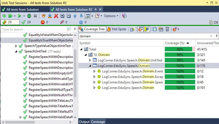The width and height of the screenshot is (219, 124).
Task: Open coverage export dropdown with purple arrow
Action: pos(176,29)
